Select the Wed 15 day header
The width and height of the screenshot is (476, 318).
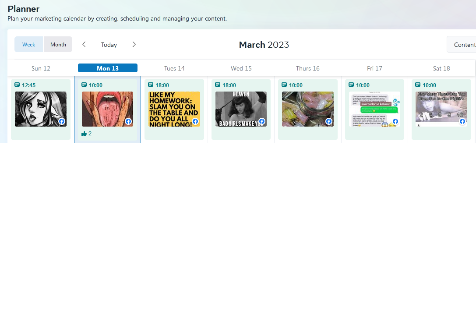241,68
